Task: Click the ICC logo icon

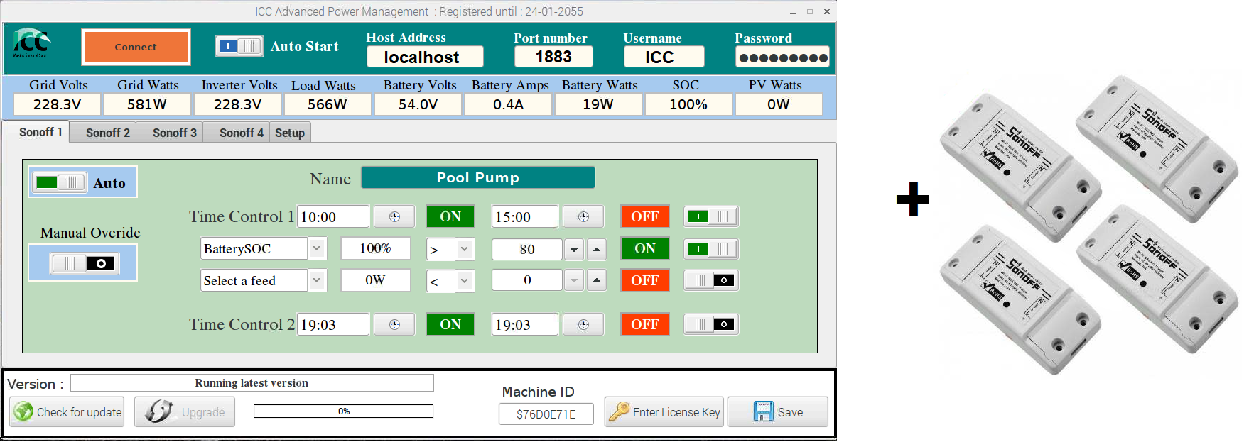Action: [31, 44]
